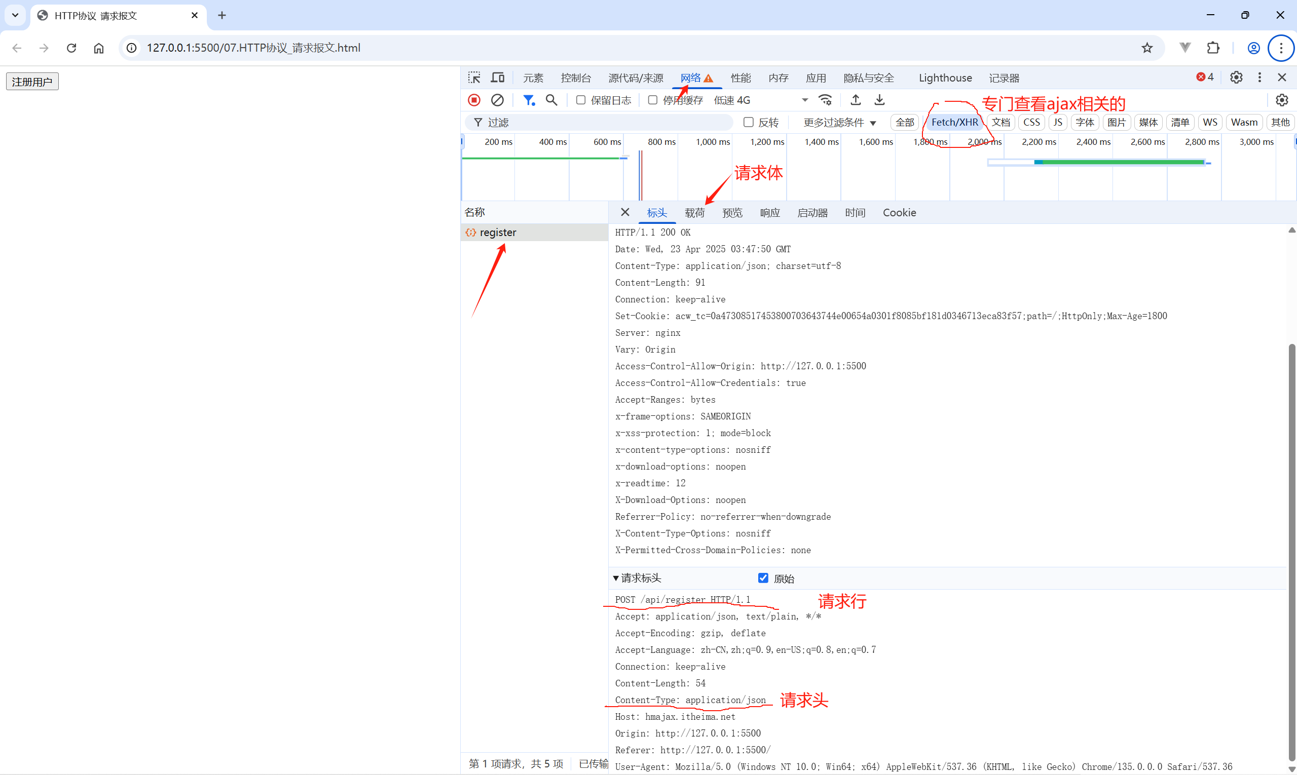The image size is (1297, 775).
Task: Open the 内存 panel
Action: (778, 78)
